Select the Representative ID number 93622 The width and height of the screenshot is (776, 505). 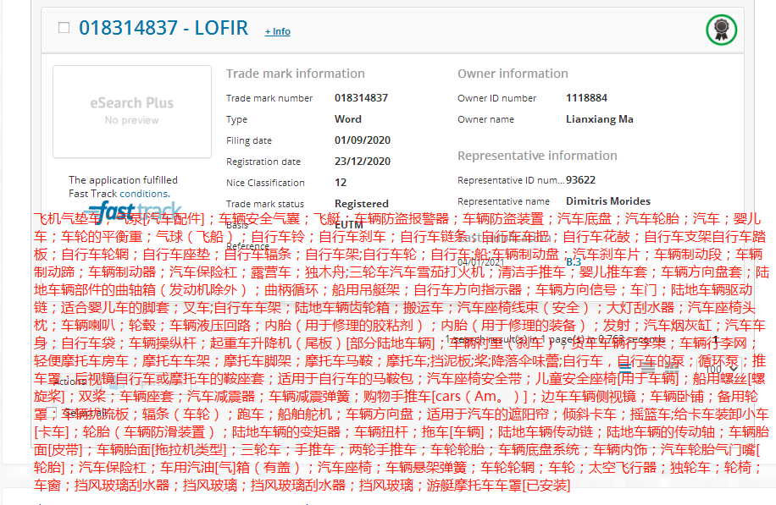pos(580,180)
